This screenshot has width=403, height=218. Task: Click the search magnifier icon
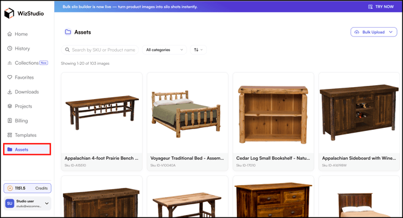click(67, 50)
